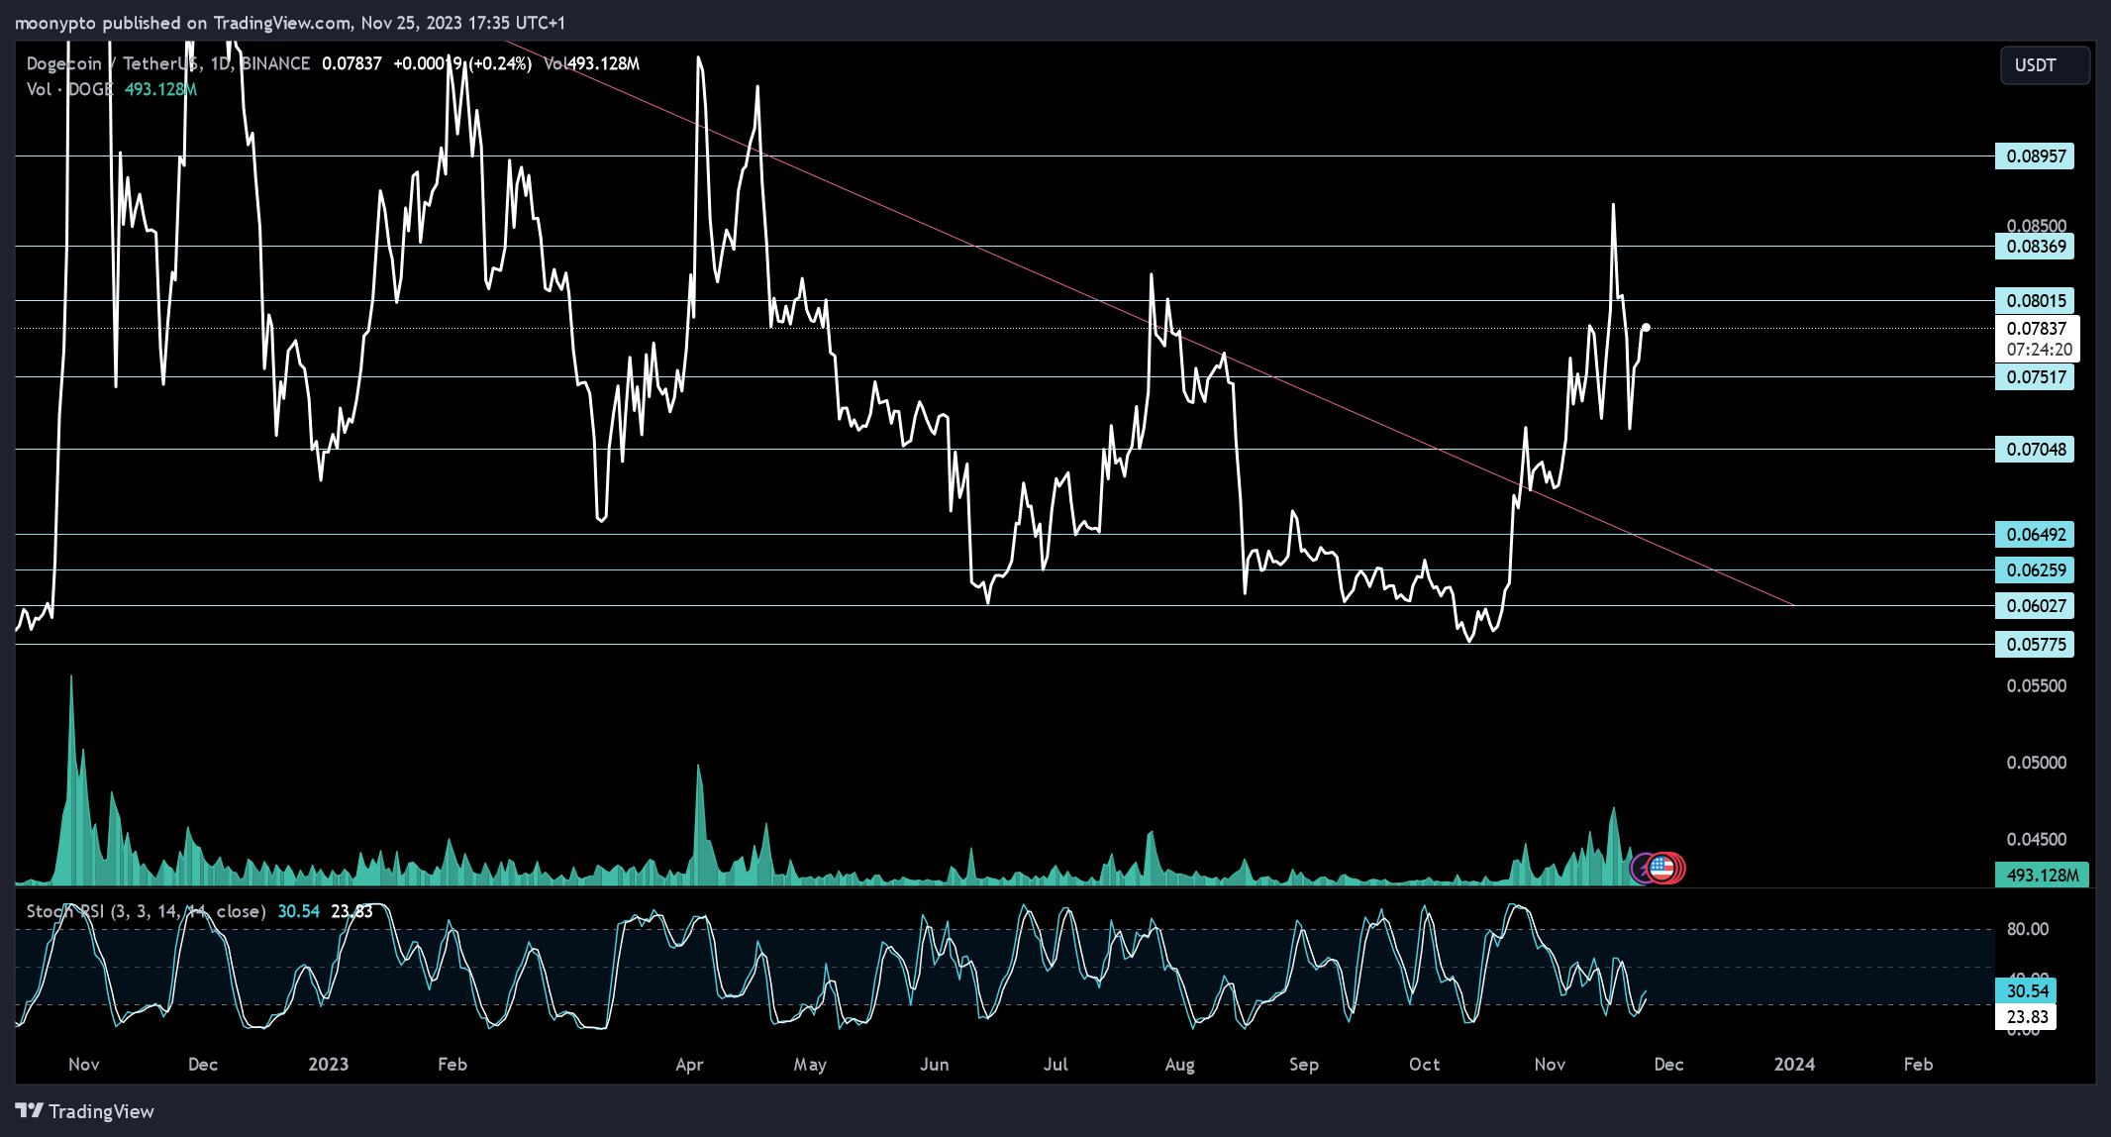The height and width of the screenshot is (1137, 2111).
Task: Open the USDT currency selector
Action: 2045,65
